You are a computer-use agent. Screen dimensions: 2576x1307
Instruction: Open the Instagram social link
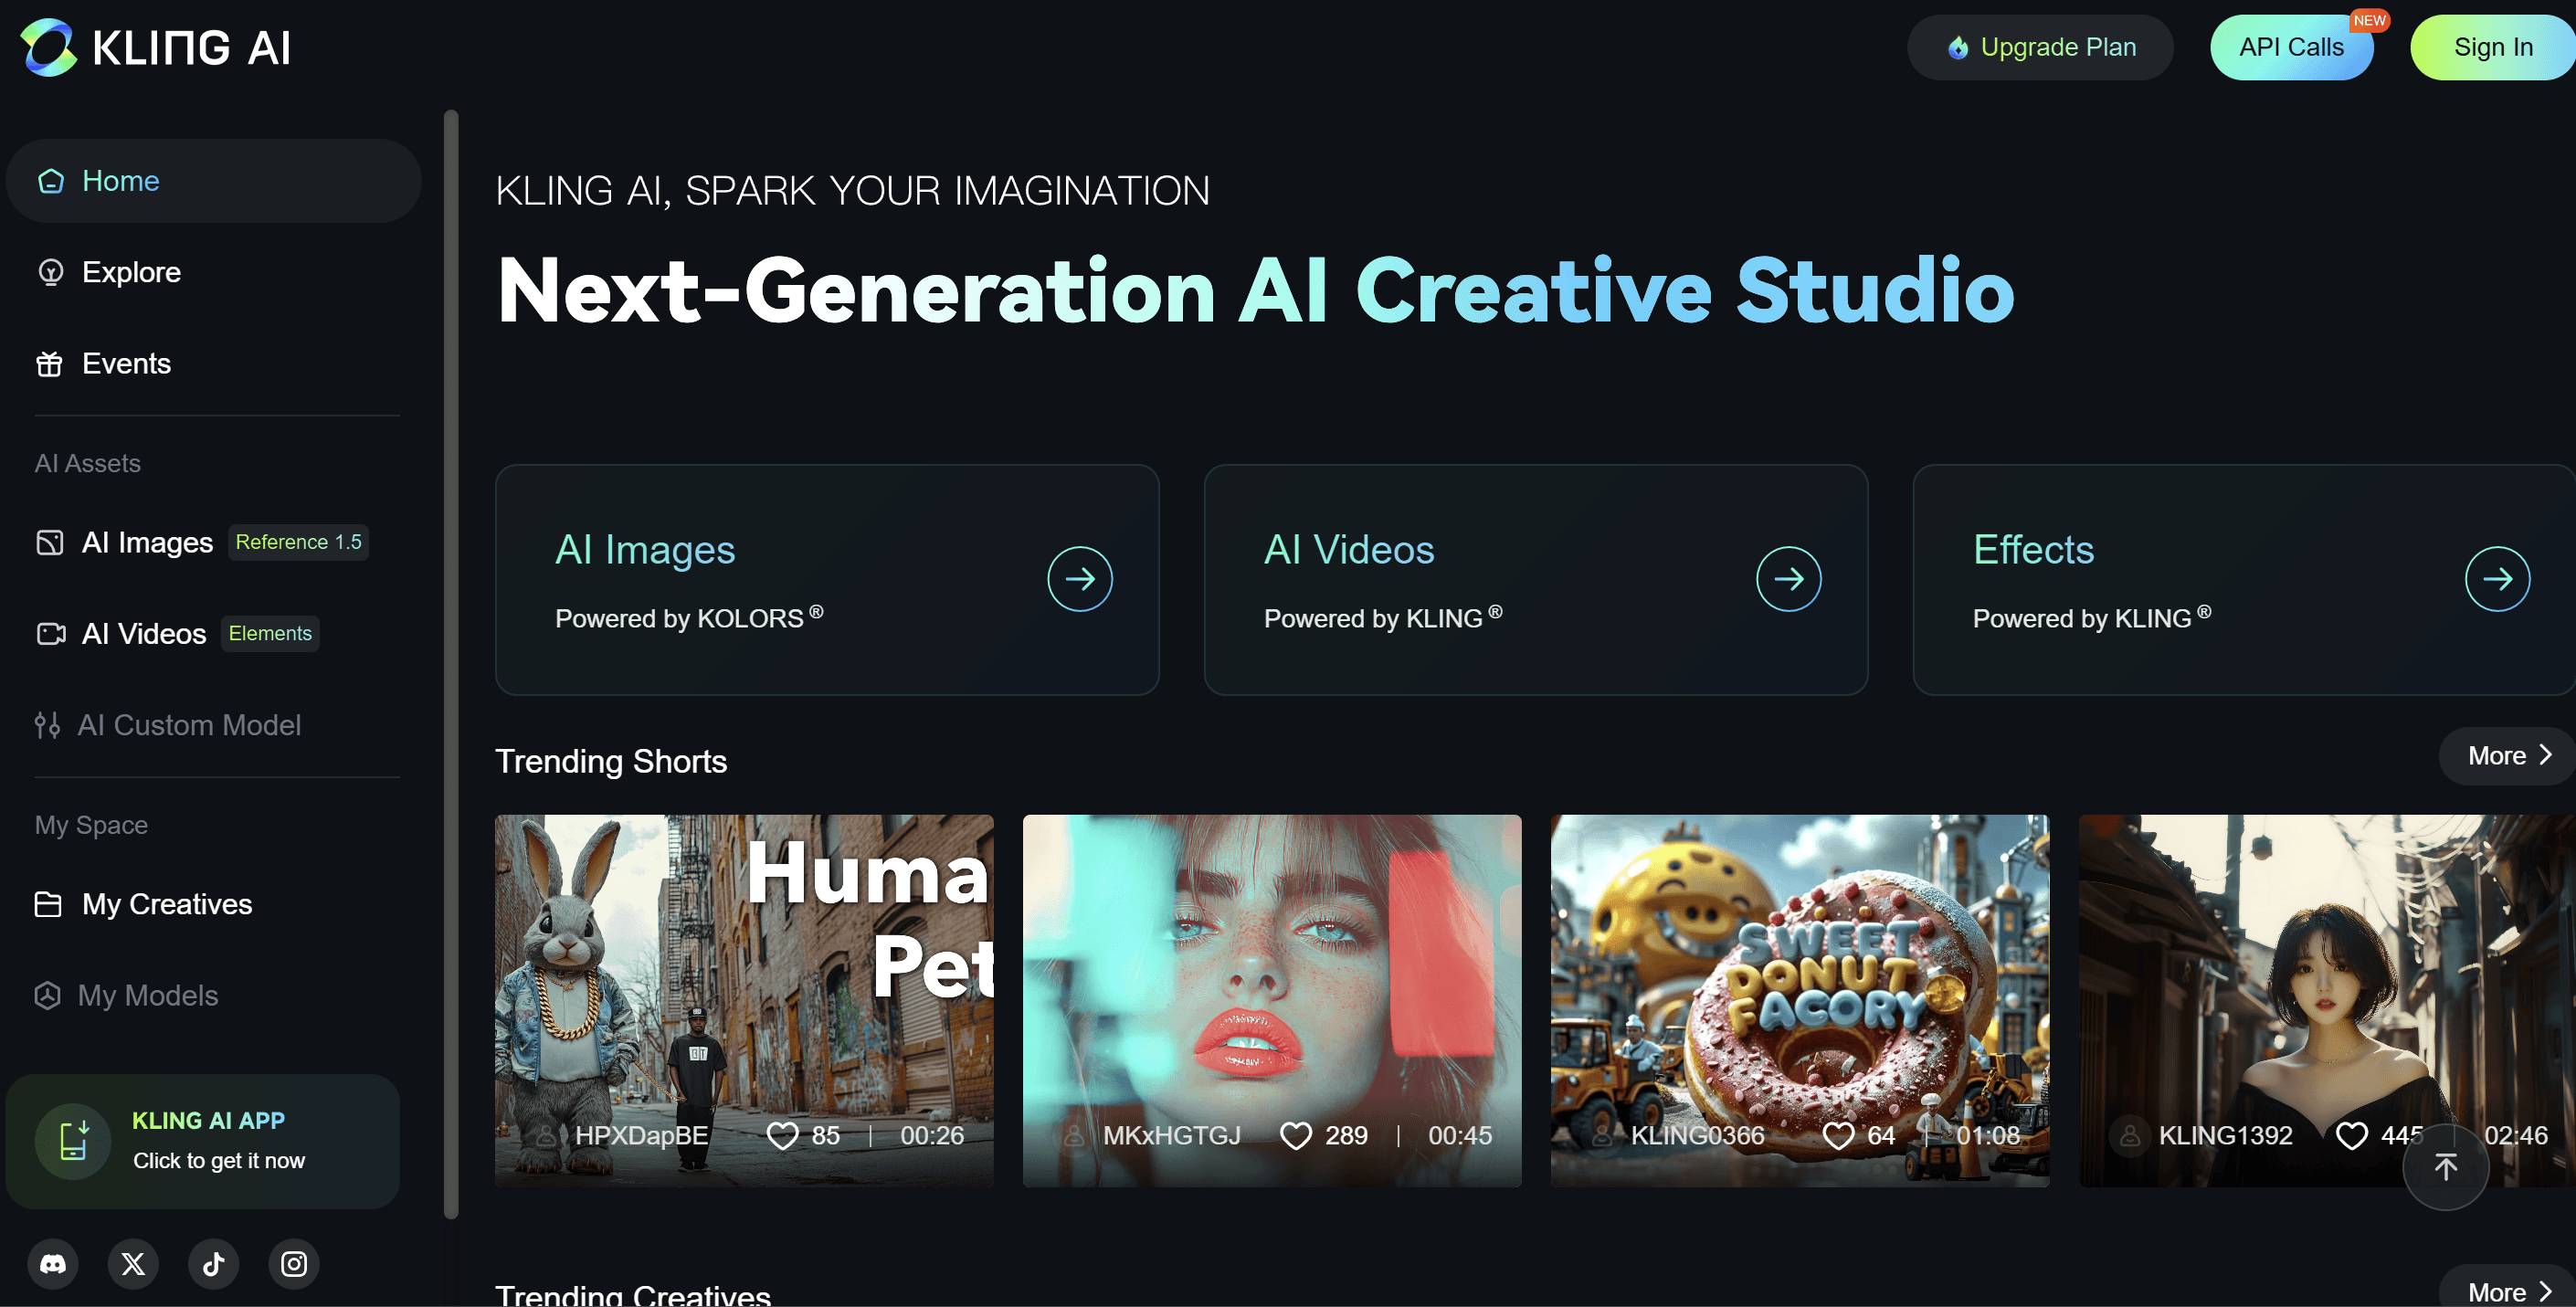tap(294, 1264)
